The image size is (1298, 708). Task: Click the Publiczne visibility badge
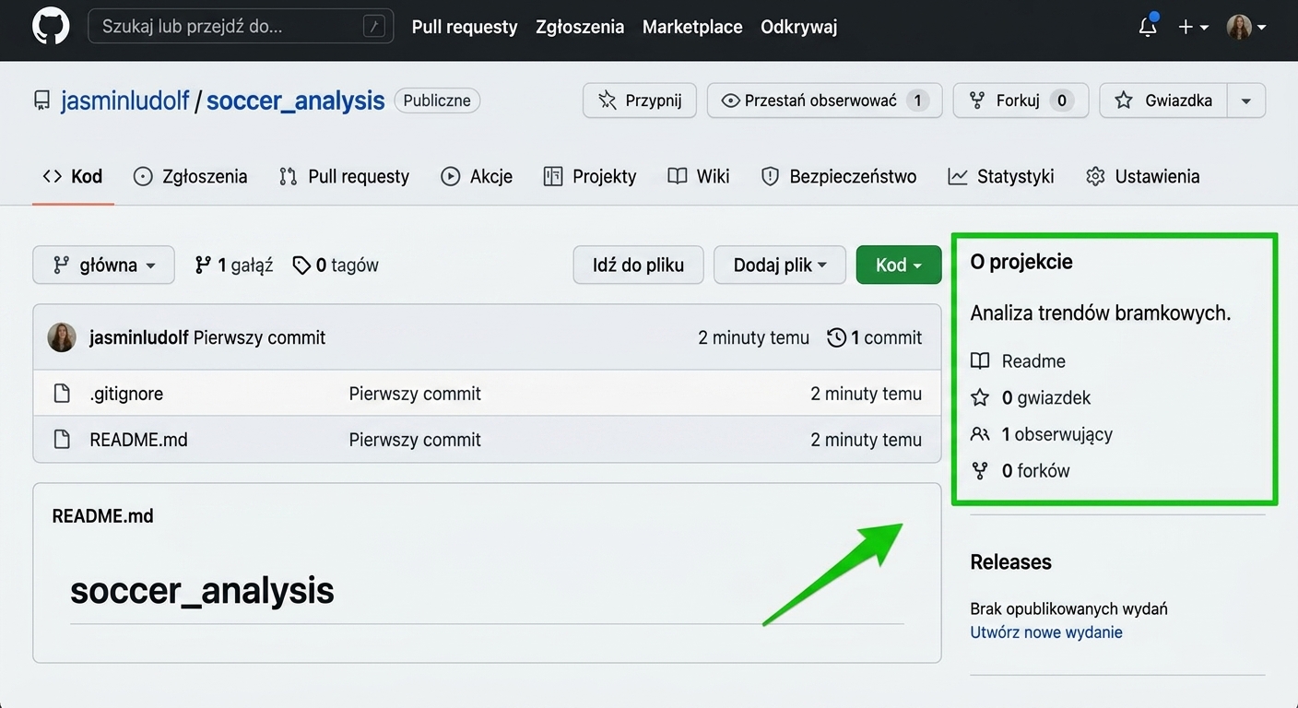click(438, 100)
